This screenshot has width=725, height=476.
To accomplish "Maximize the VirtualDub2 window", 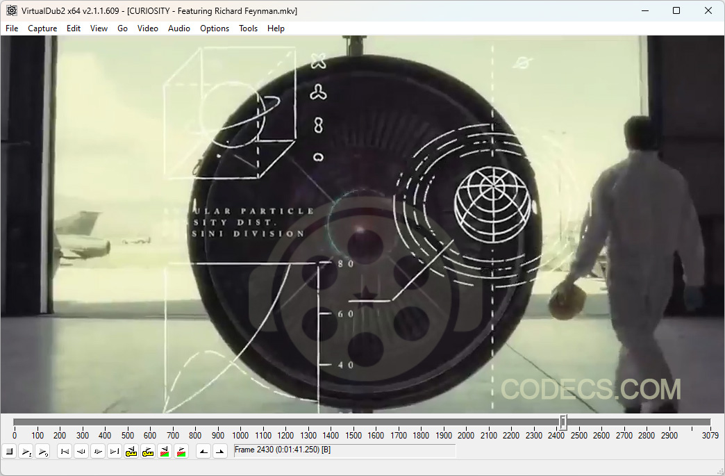I will (x=676, y=10).
